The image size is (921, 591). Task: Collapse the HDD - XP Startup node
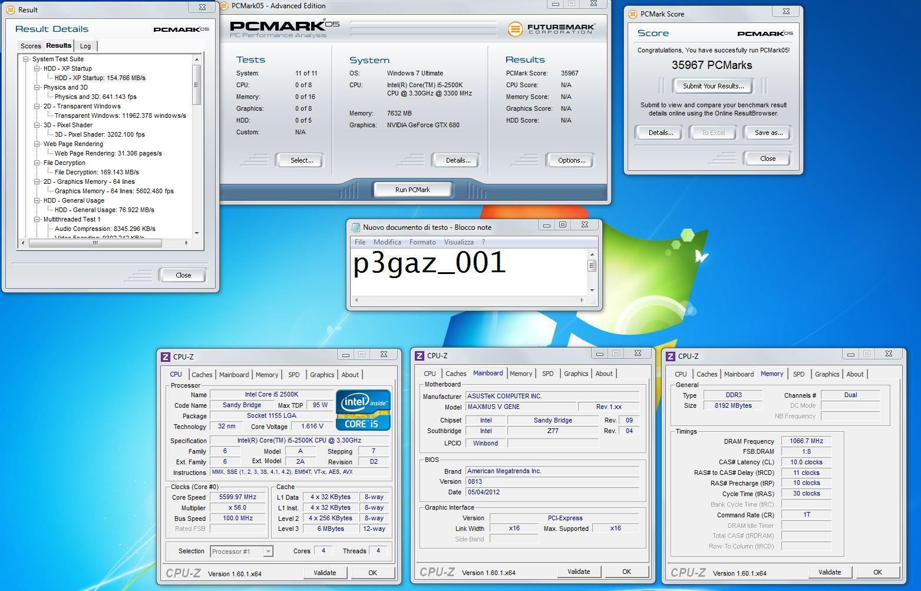point(37,68)
